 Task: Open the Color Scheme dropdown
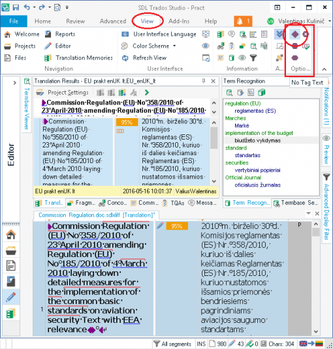(x=149, y=46)
